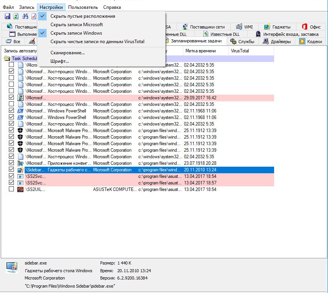Click the Гаджеты рабочего с... description cell
Screen dimensions: 328x293
(69, 170)
